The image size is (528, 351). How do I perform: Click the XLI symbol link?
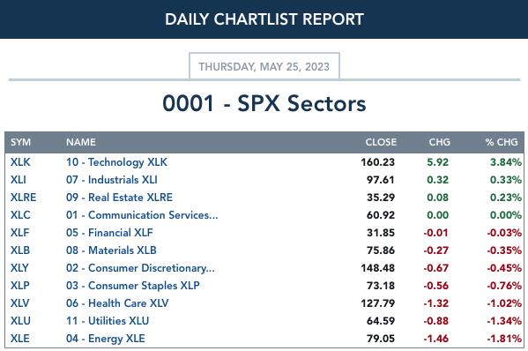pyautogui.click(x=19, y=180)
